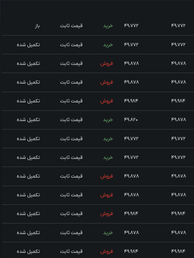Select the topmost ۴۹,۹۸۴ rightmost price value

(x=178, y=100)
